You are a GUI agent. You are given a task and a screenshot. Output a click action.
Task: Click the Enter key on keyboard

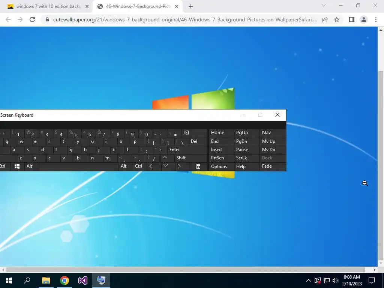tap(187, 150)
